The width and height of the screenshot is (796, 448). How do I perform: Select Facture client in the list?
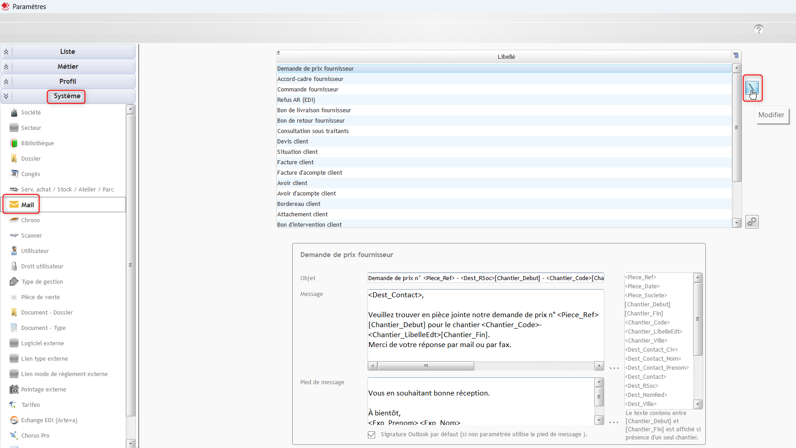pos(295,162)
